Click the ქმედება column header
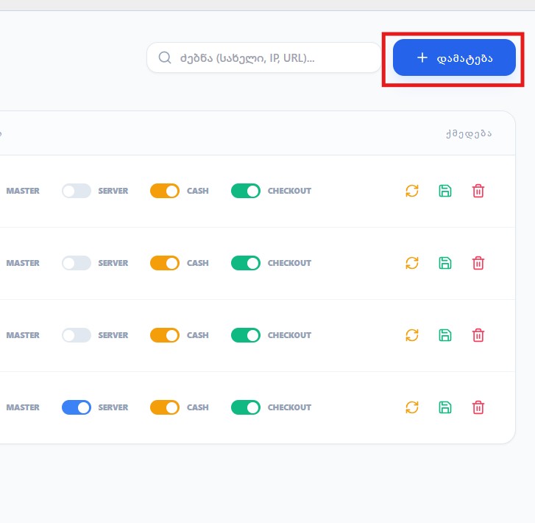The width and height of the screenshot is (535, 523). tap(469, 133)
